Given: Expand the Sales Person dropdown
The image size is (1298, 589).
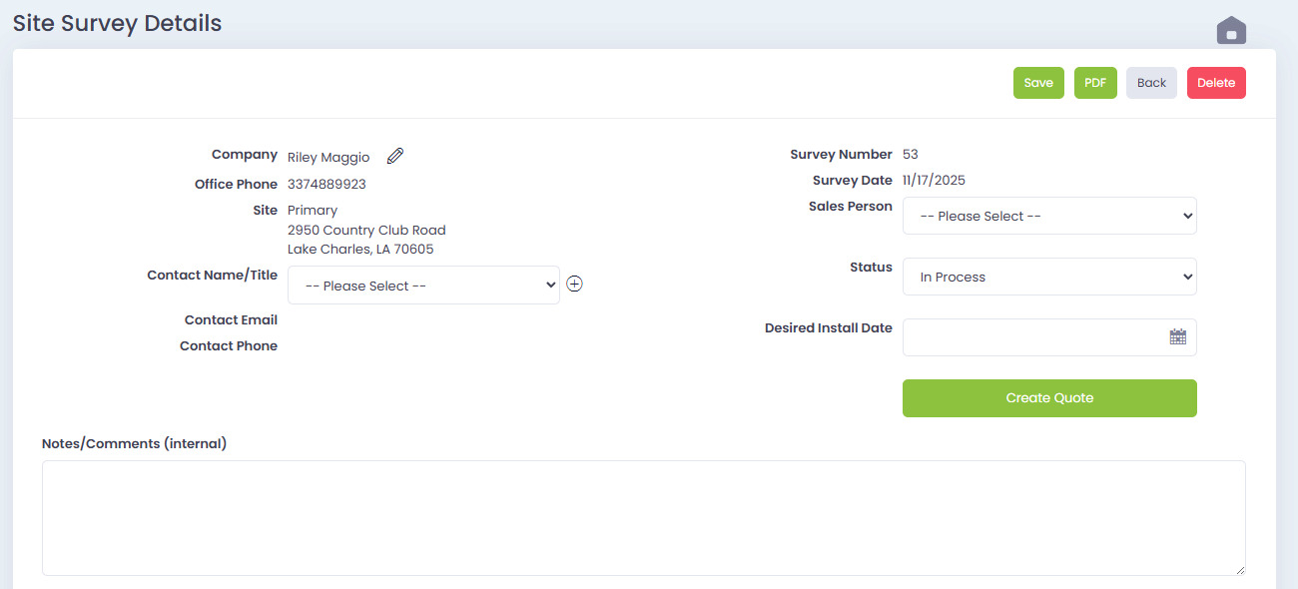Looking at the screenshot, I should (x=1048, y=216).
